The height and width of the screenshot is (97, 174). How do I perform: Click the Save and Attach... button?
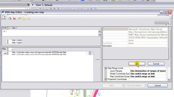pyautogui.click(x=135, y=85)
